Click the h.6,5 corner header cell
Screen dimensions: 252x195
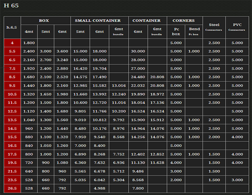tap(12, 28)
